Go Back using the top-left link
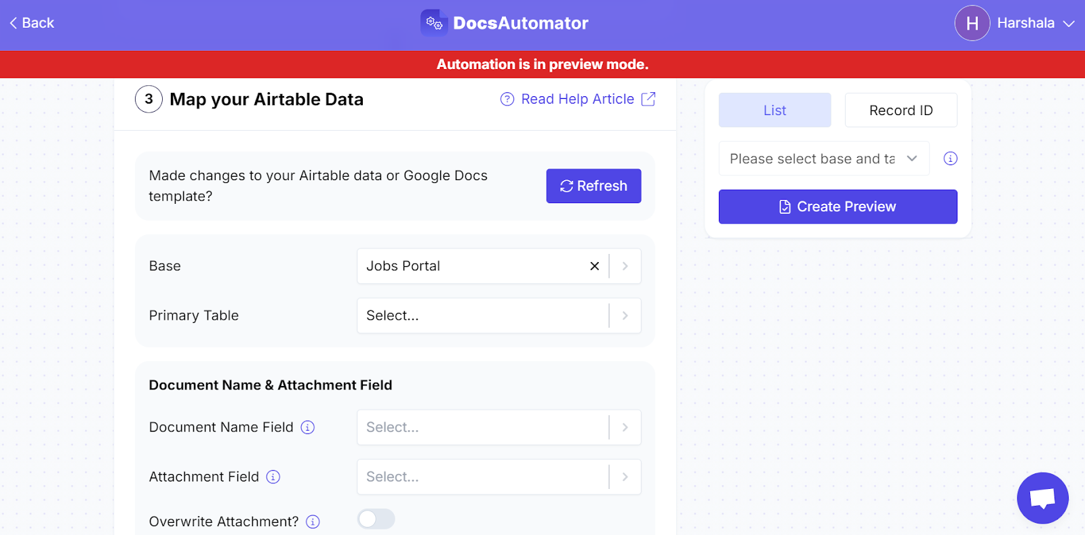1085x535 pixels. [x=32, y=23]
